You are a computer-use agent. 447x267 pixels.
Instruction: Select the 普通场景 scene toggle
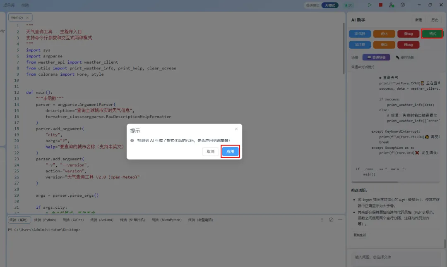pyautogui.click(x=376, y=57)
